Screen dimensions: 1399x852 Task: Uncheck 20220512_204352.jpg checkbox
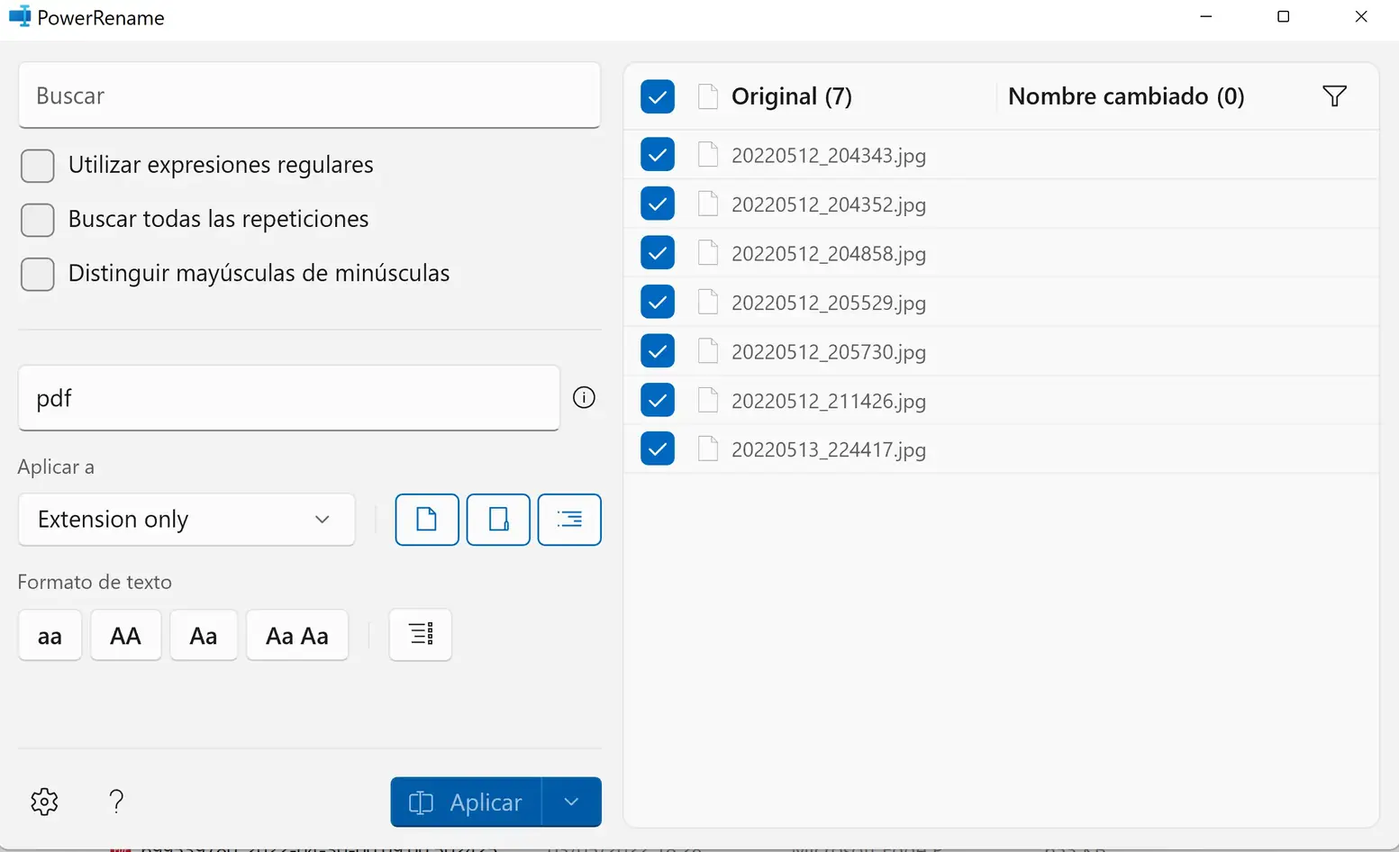click(658, 204)
